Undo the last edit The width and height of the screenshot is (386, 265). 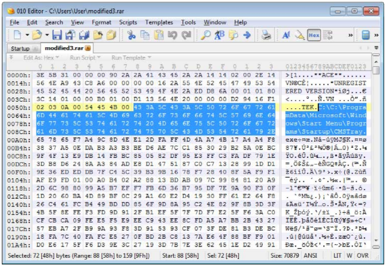point(172,35)
